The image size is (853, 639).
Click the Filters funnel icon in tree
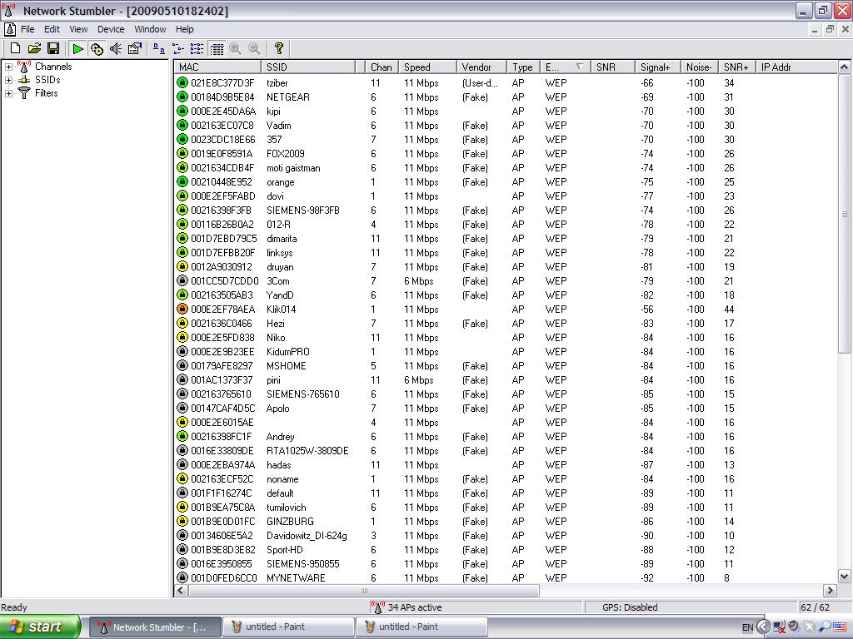click(24, 93)
